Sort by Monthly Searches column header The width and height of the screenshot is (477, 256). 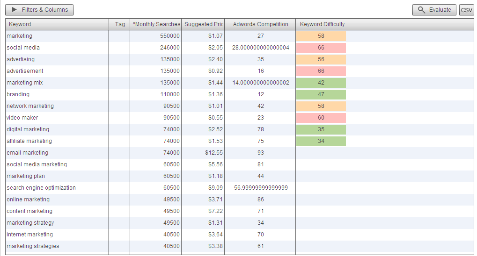pos(156,24)
